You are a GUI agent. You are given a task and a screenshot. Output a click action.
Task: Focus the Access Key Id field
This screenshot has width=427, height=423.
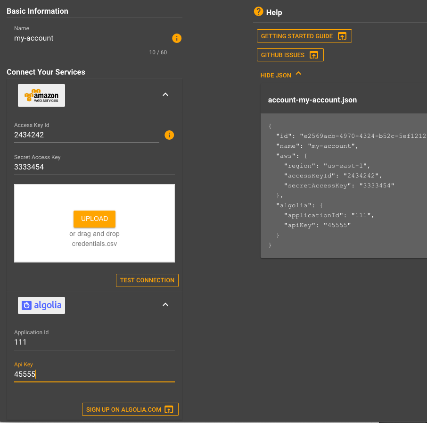[87, 135]
